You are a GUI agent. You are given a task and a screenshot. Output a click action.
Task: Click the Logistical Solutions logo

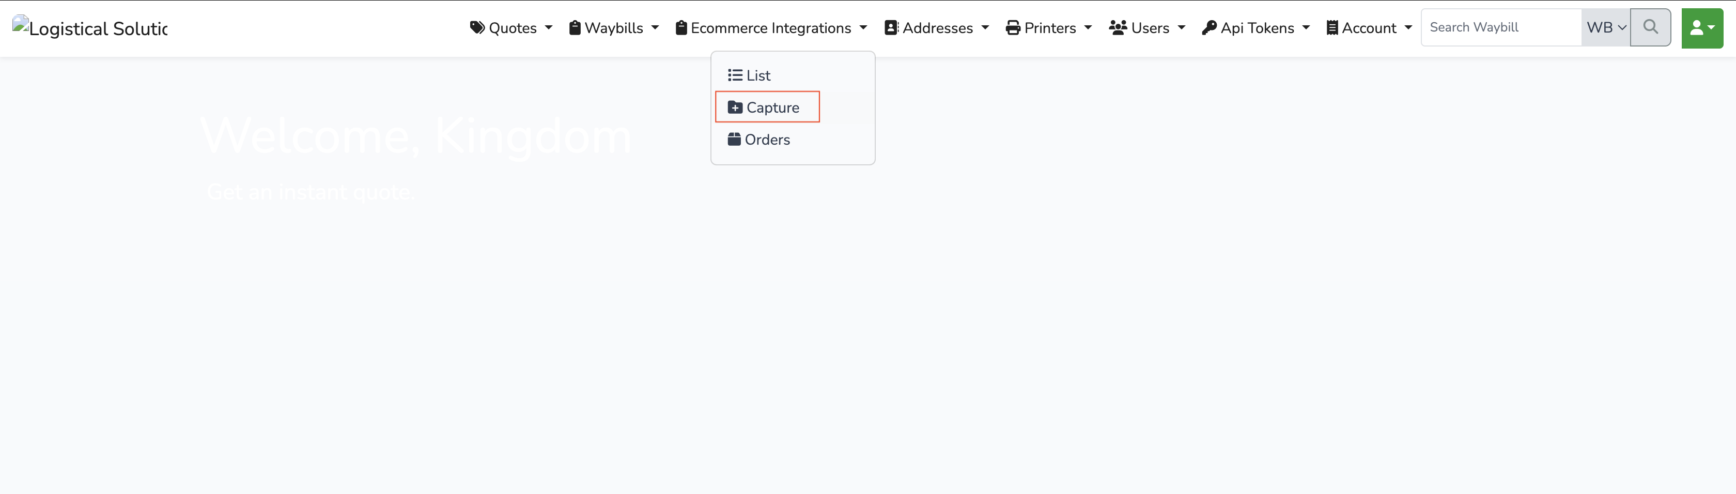click(89, 27)
